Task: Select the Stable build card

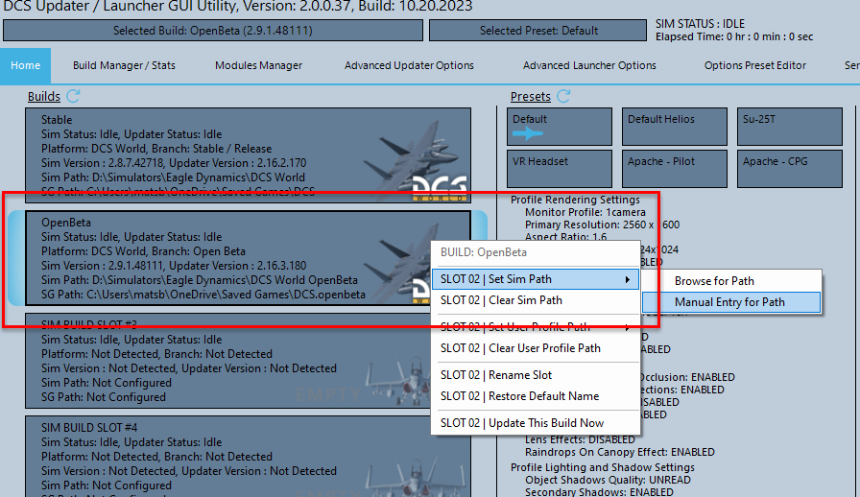Action: [x=248, y=155]
